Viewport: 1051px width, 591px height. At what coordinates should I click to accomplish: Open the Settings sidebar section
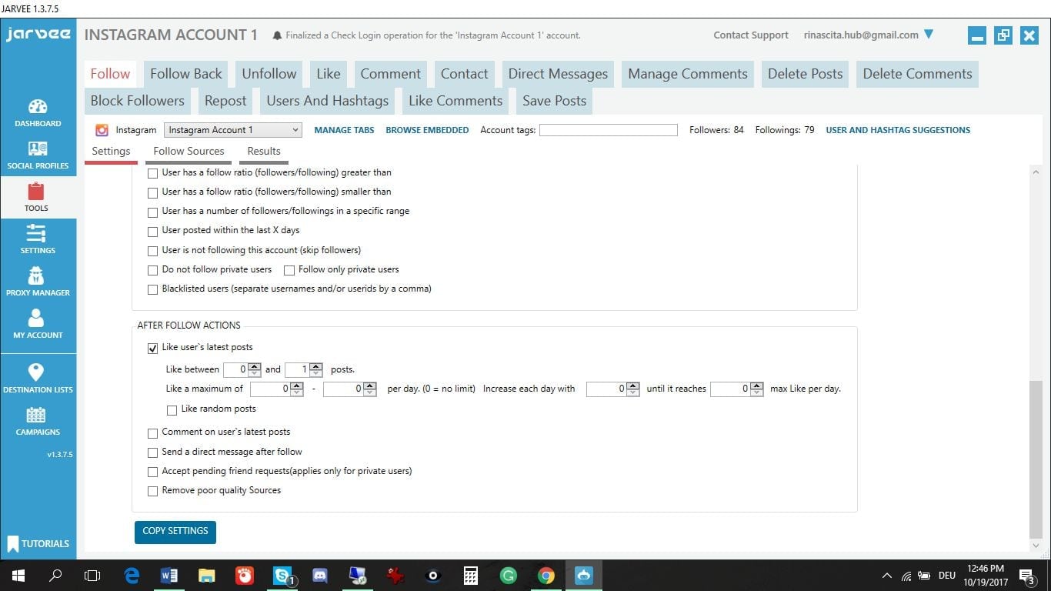click(x=38, y=240)
